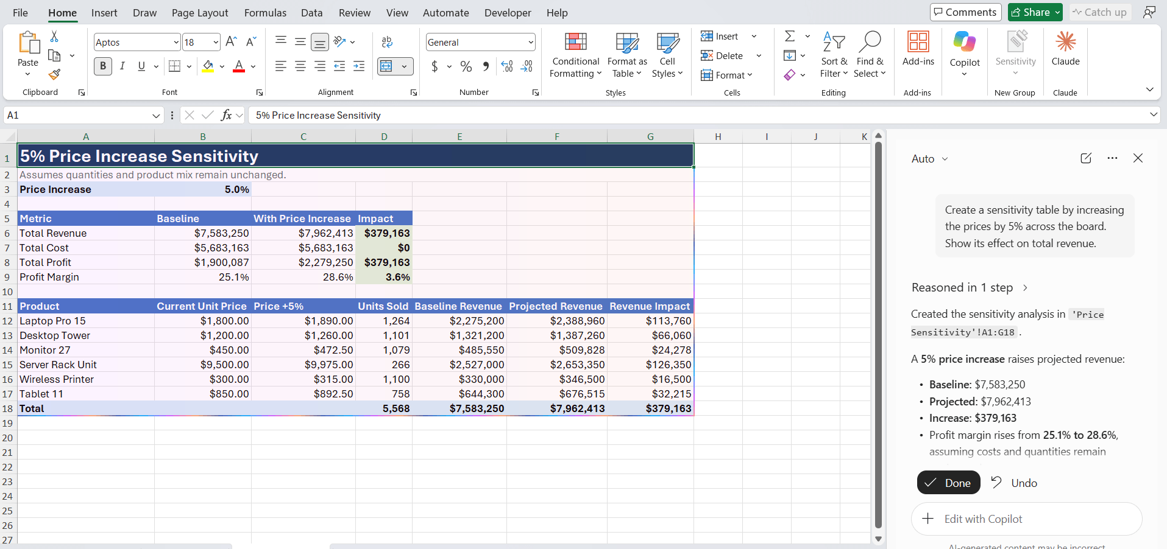Open the Auto mode dropdown in Copilot
Screen dimensions: 1167x549
click(x=930, y=159)
